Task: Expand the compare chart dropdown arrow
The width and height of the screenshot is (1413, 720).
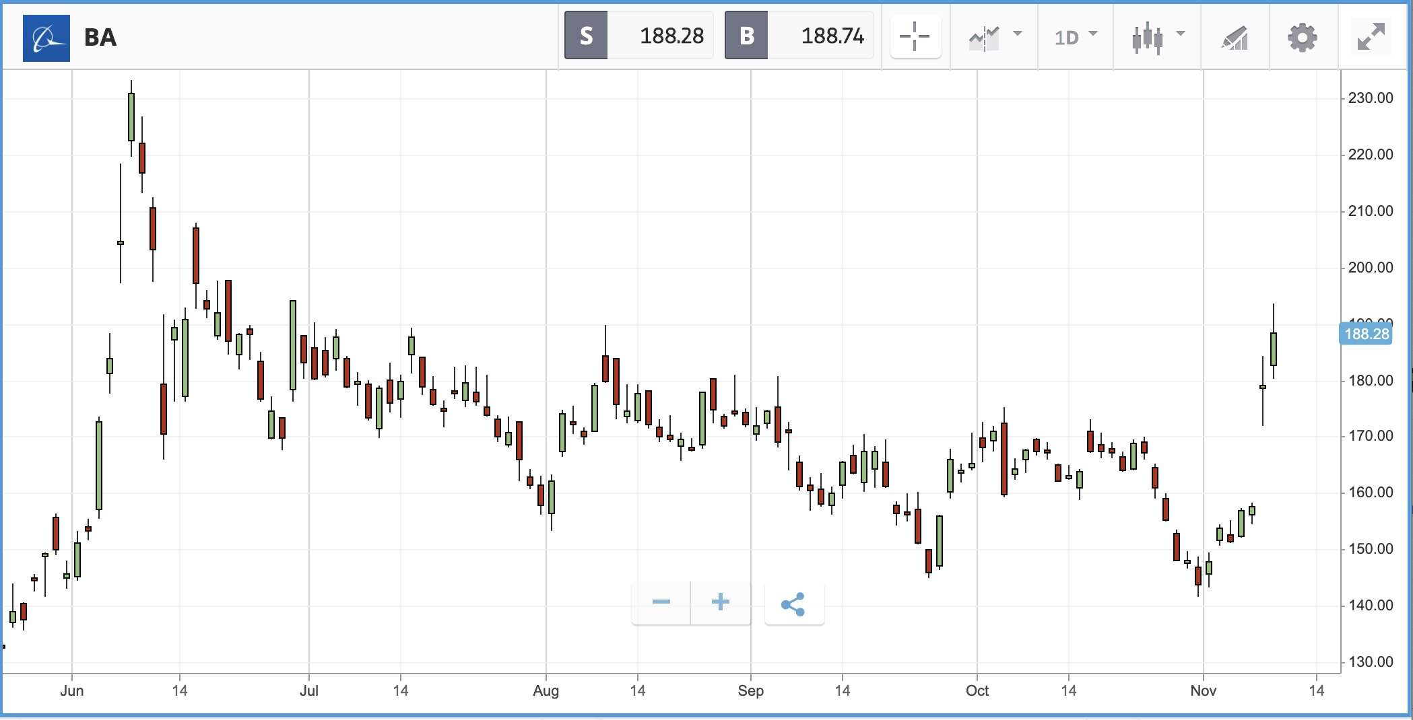Action: (1018, 33)
